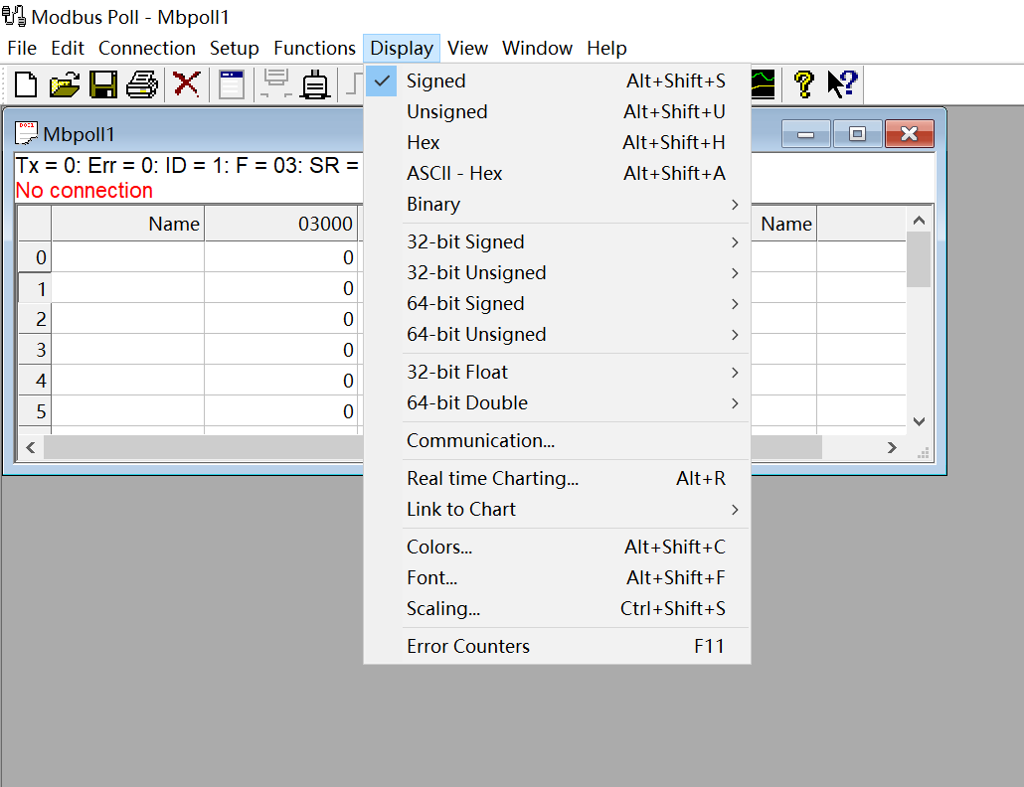1024x787 pixels.
Task: Select the checked Signed display mode
Action: tap(557, 80)
